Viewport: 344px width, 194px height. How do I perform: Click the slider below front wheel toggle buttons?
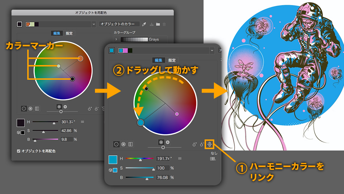pyautogui.click(x=164, y=147)
